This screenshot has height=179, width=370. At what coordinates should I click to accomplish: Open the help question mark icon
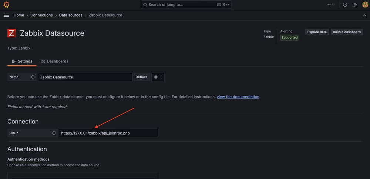click(x=345, y=5)
